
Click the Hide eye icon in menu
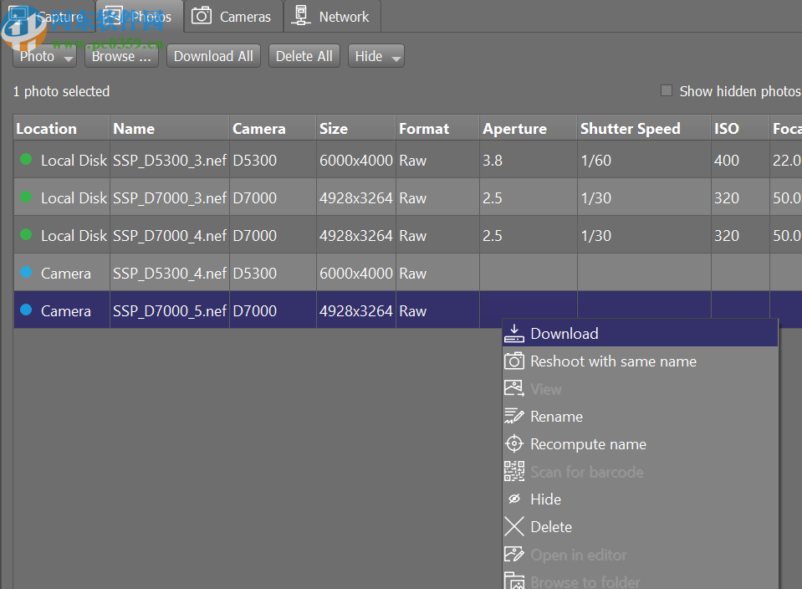[514, 499]
